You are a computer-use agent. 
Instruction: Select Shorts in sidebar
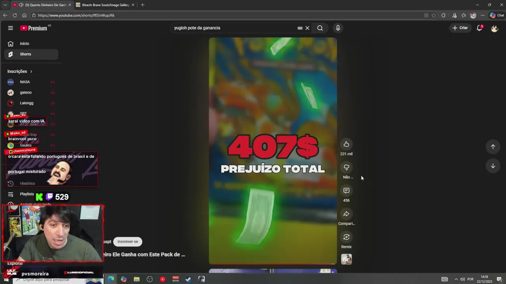click(31, 54)
